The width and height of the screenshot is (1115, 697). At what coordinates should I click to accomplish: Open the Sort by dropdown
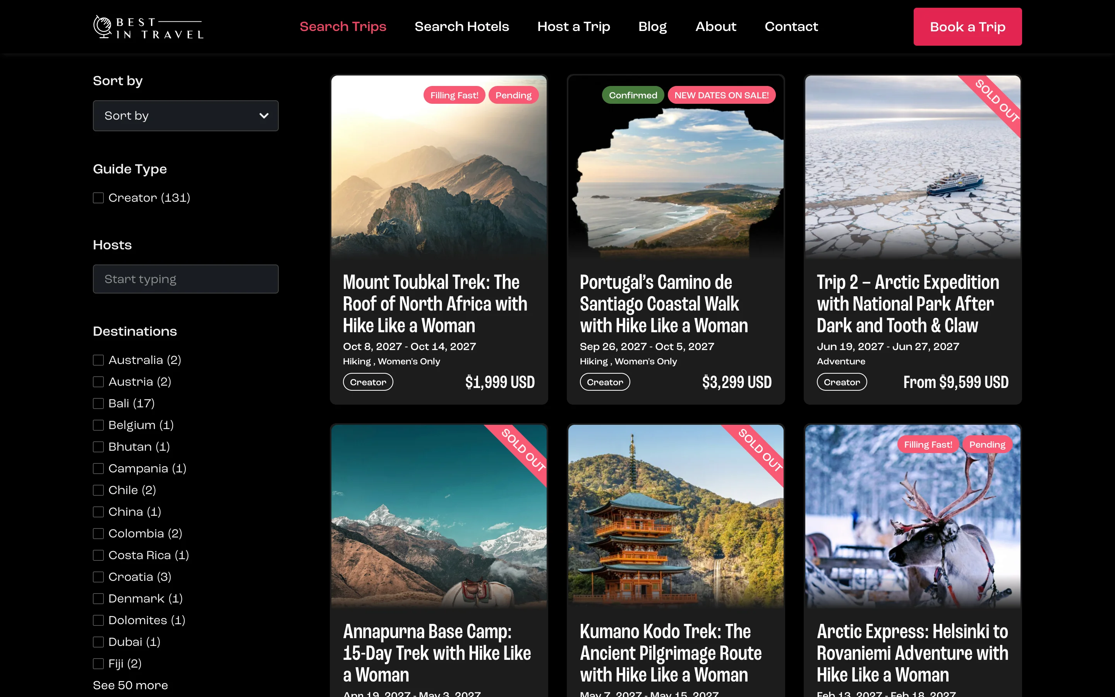point(185,116)
